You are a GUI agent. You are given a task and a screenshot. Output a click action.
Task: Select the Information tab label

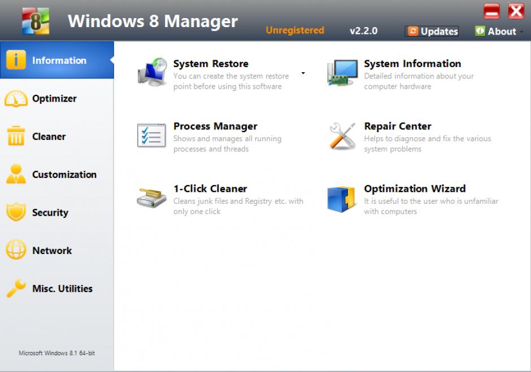(59, 60)
